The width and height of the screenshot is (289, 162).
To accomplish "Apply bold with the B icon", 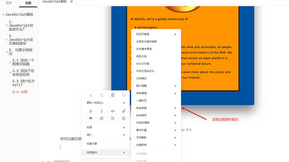I will tap(90, 111).
